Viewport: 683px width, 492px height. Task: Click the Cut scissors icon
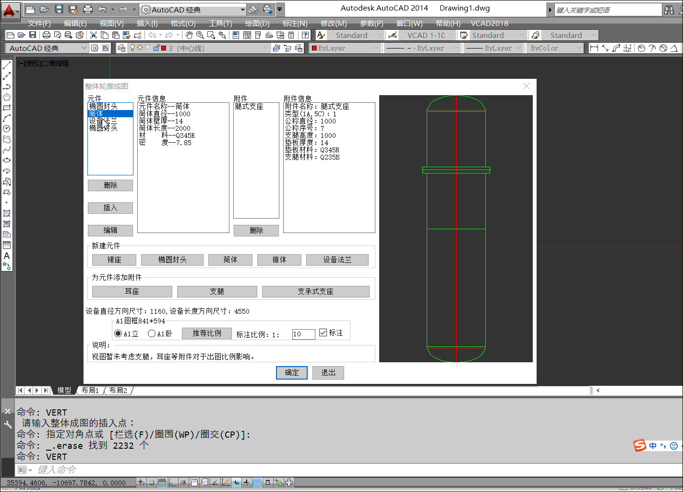point(94,35)
